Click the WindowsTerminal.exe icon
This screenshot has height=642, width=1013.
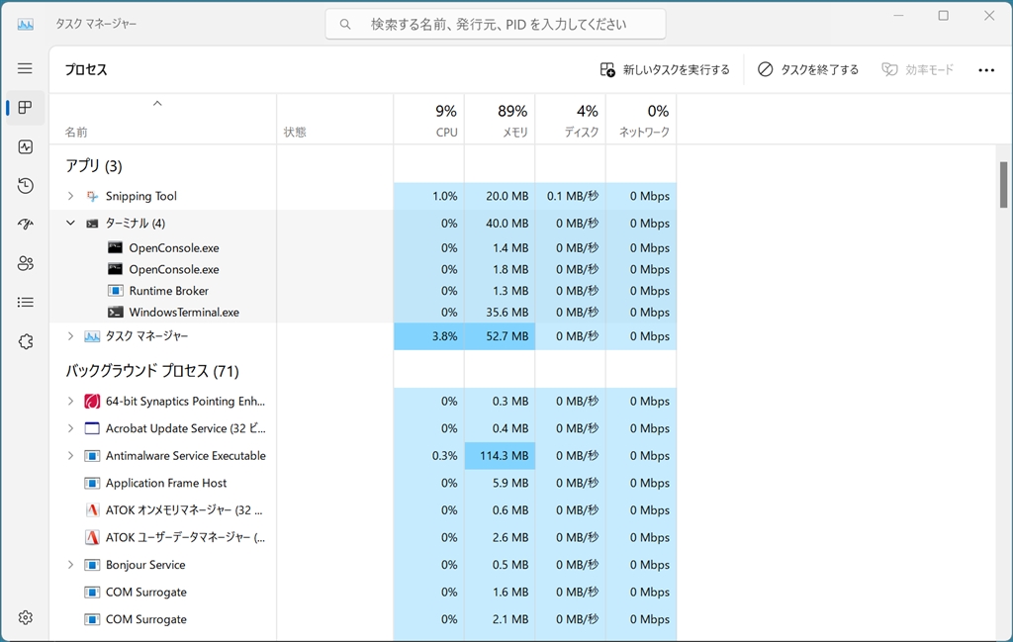click(x=115, y=312)
